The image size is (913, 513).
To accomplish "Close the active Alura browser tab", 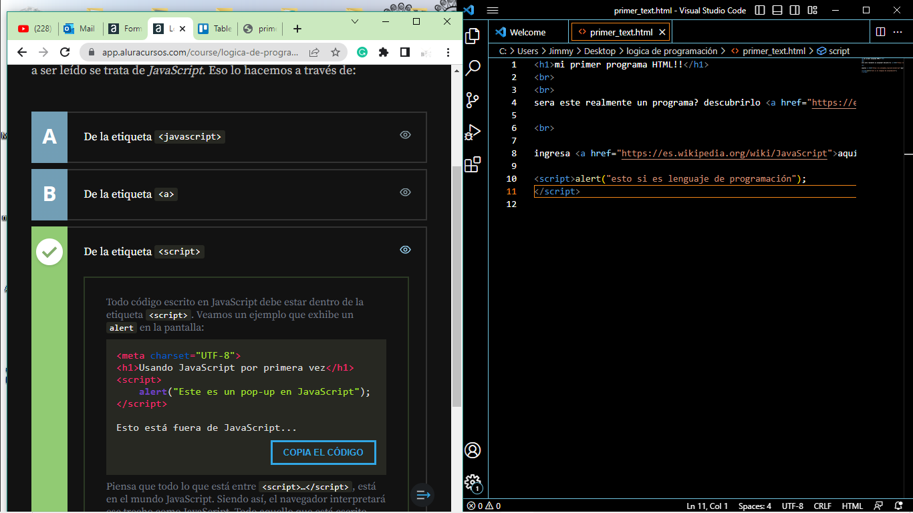I will click(182, 29).
